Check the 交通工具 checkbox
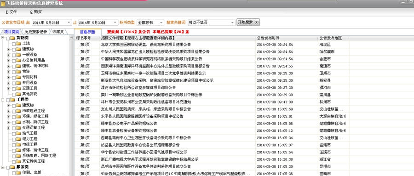The image size is (414, 176). [14, 89]
